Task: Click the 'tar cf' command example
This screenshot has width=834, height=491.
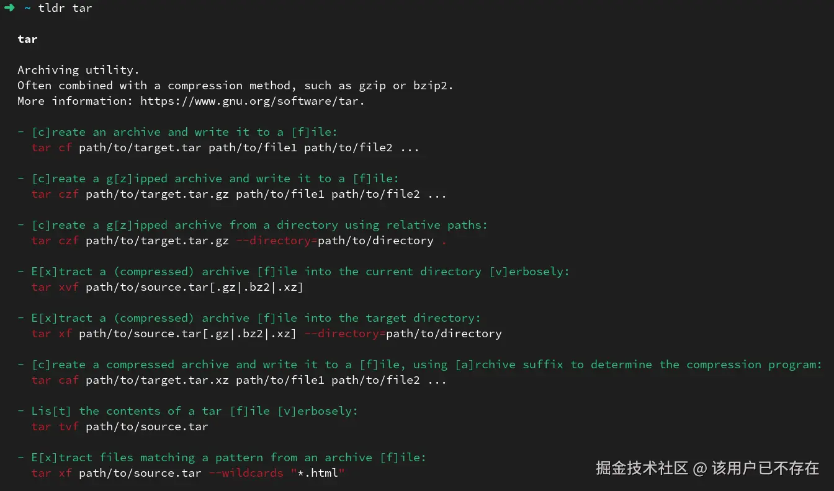Action: tap(52, 148)
